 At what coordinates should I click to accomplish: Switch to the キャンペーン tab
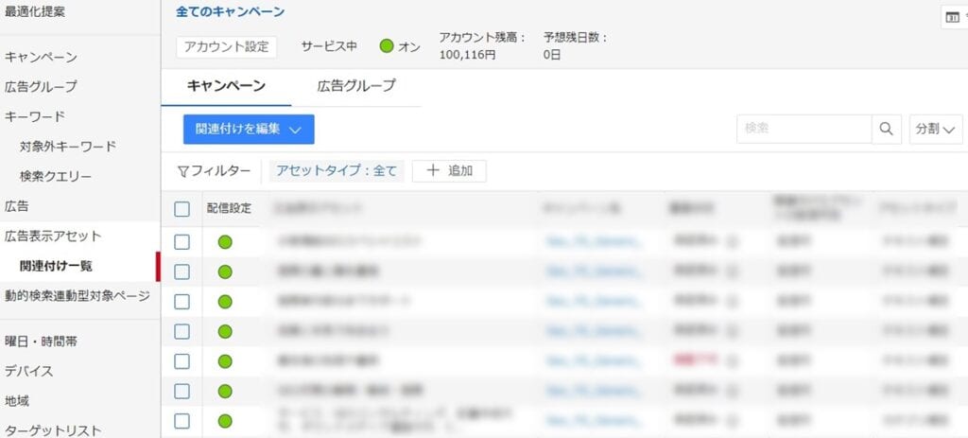coord(226,86)
